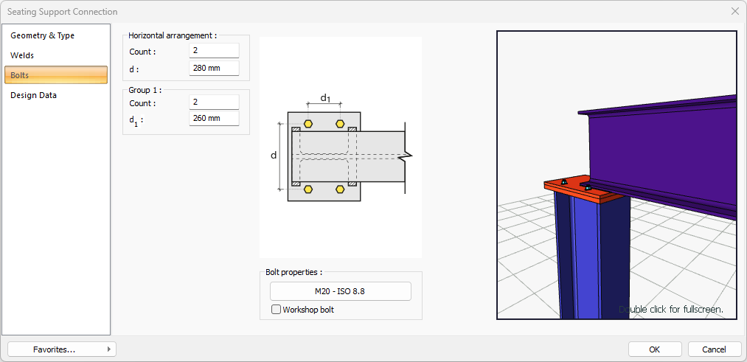Image resolution: width=747 pixels, height=362 pixels.
Task: Expand the Favorites dropdown arrow
Action: [x=109, y=349]
